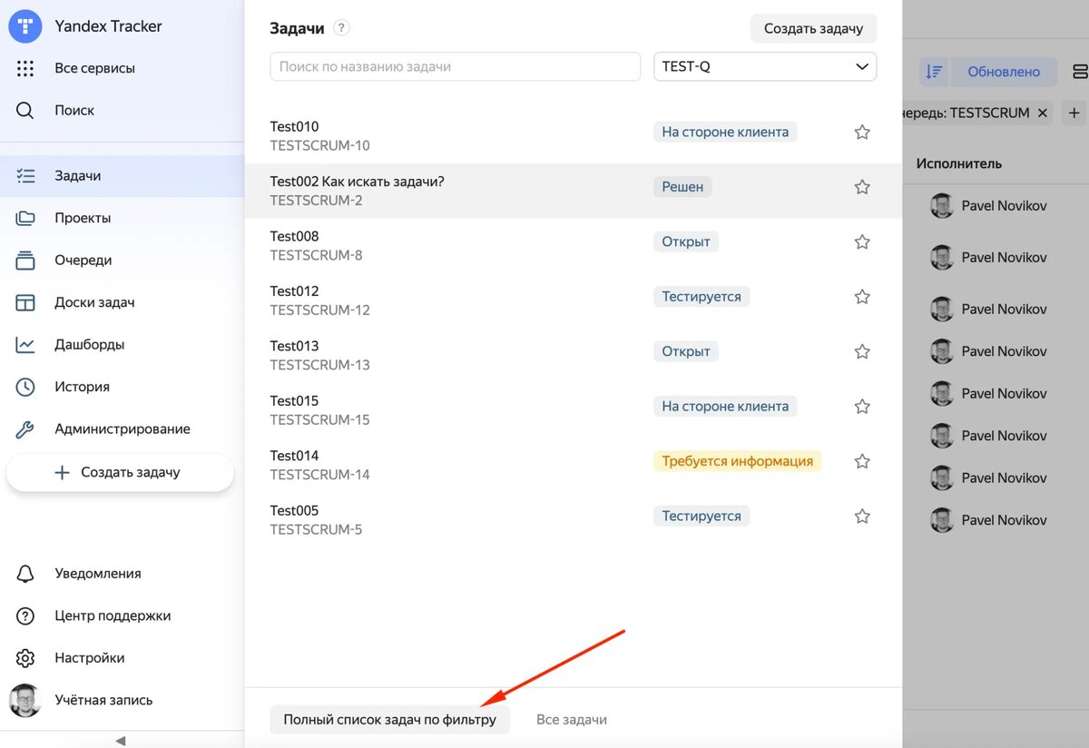Star the Test008 task
This screenshot has width=1089, height=748.
862,242
